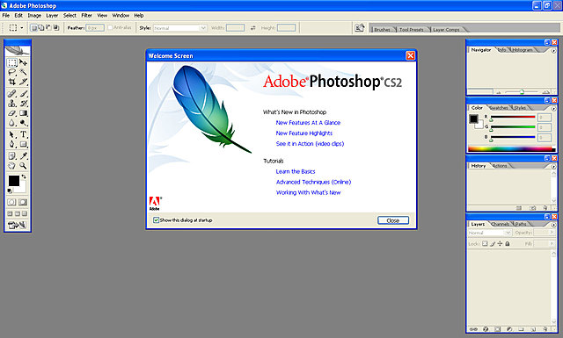Select the Gradient tool
This screenshot has width=563, height=338.
coord(24,113)
